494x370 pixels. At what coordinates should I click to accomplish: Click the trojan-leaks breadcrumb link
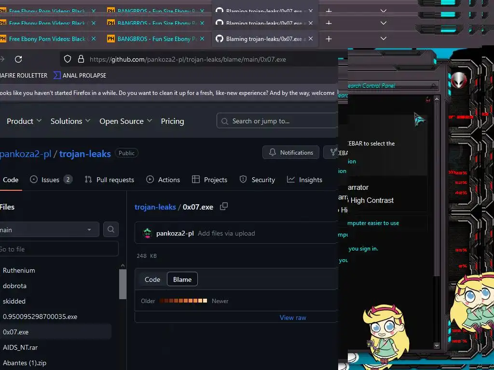(155, 207)
